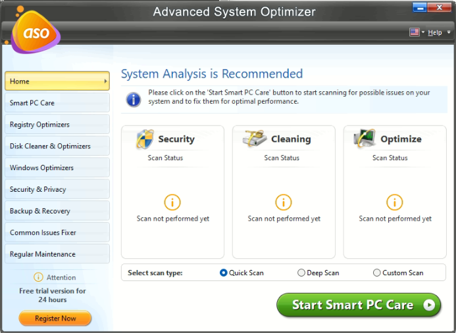The image size is (456, 333).
Task: Click the 'System Analysis is Recommended' heading
Action: point(212,74)
